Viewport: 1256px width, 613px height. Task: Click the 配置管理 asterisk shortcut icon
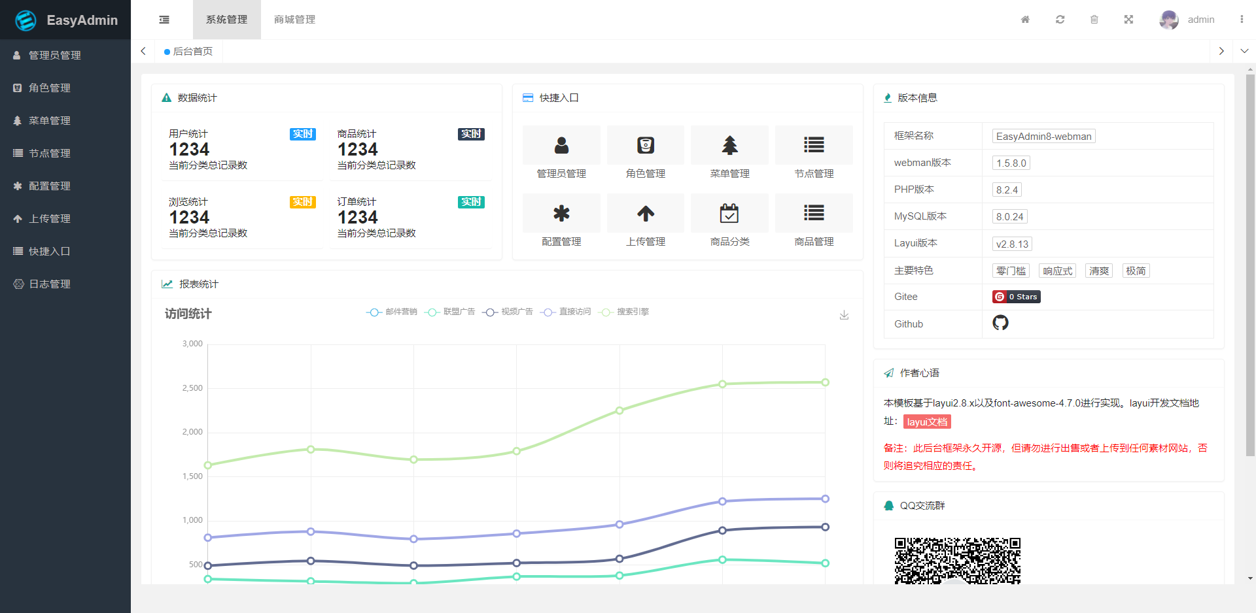coord(561,213)
